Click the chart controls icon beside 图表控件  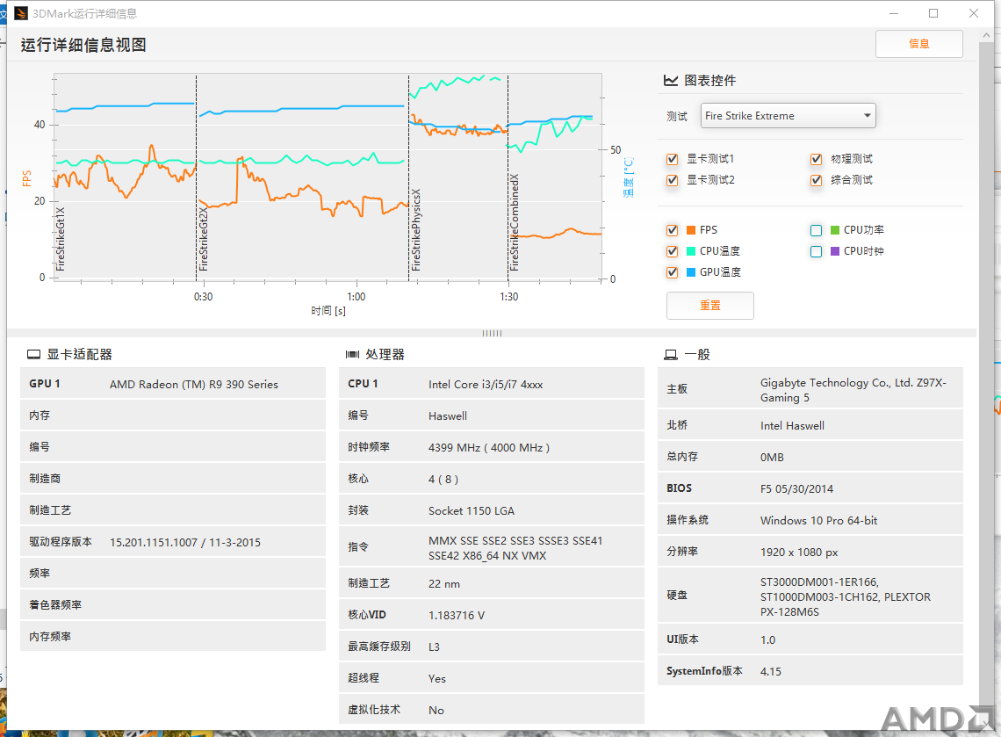(670, 81)
